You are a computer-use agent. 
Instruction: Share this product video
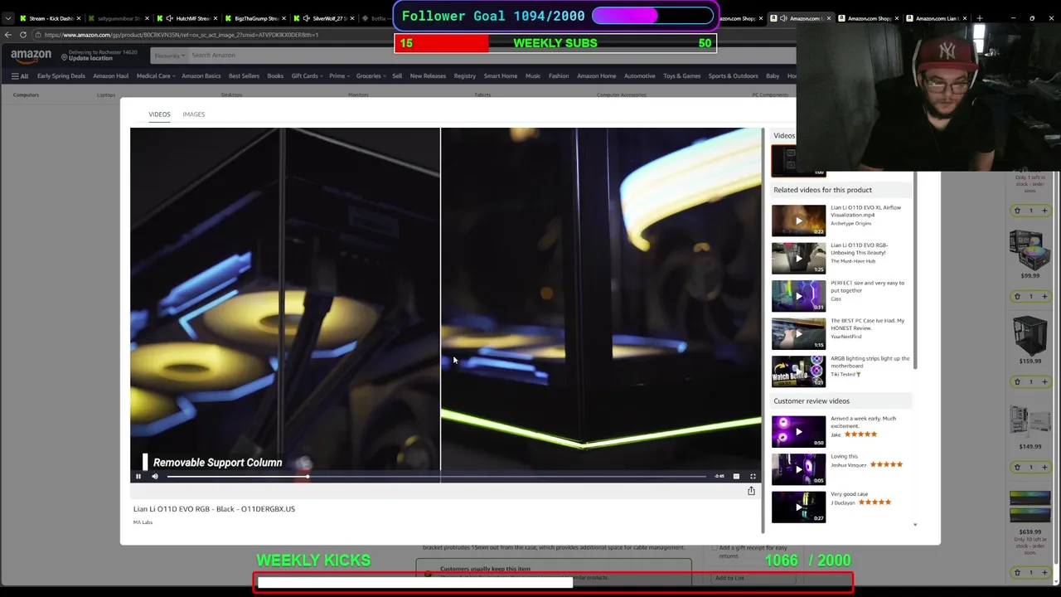pyautogui.click(x=751, y=491)
